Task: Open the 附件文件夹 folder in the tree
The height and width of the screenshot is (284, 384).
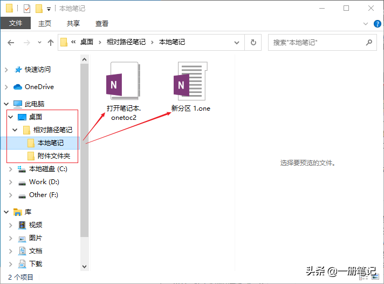Action: (x=53, y=155)
